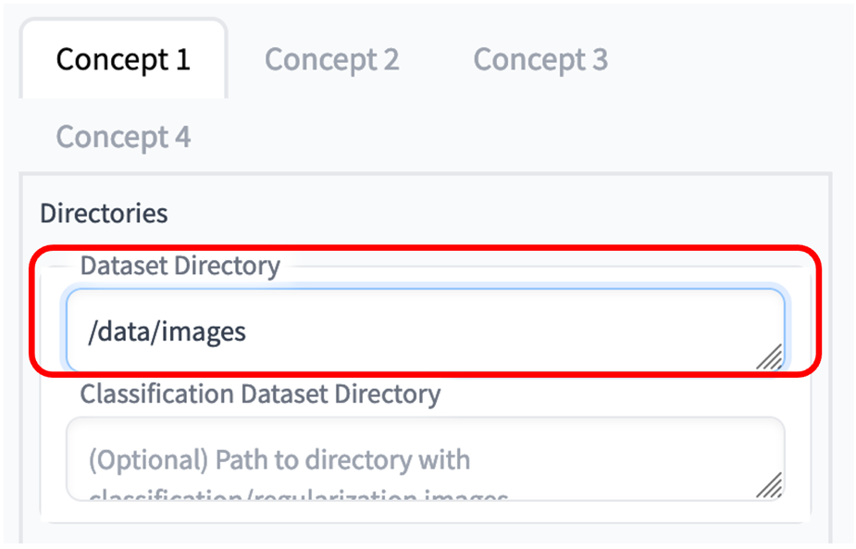Click the word "data" in the dataset path
This screenshot has width=856, height=549.
tap(125, 331)
